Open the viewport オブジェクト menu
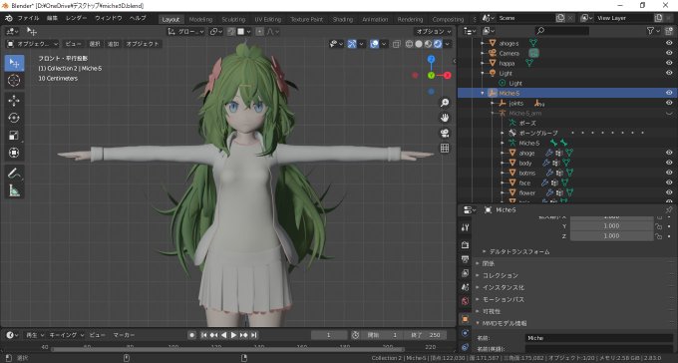The width and height of the screenshot is (678, 363). click(x=143, y=44)
